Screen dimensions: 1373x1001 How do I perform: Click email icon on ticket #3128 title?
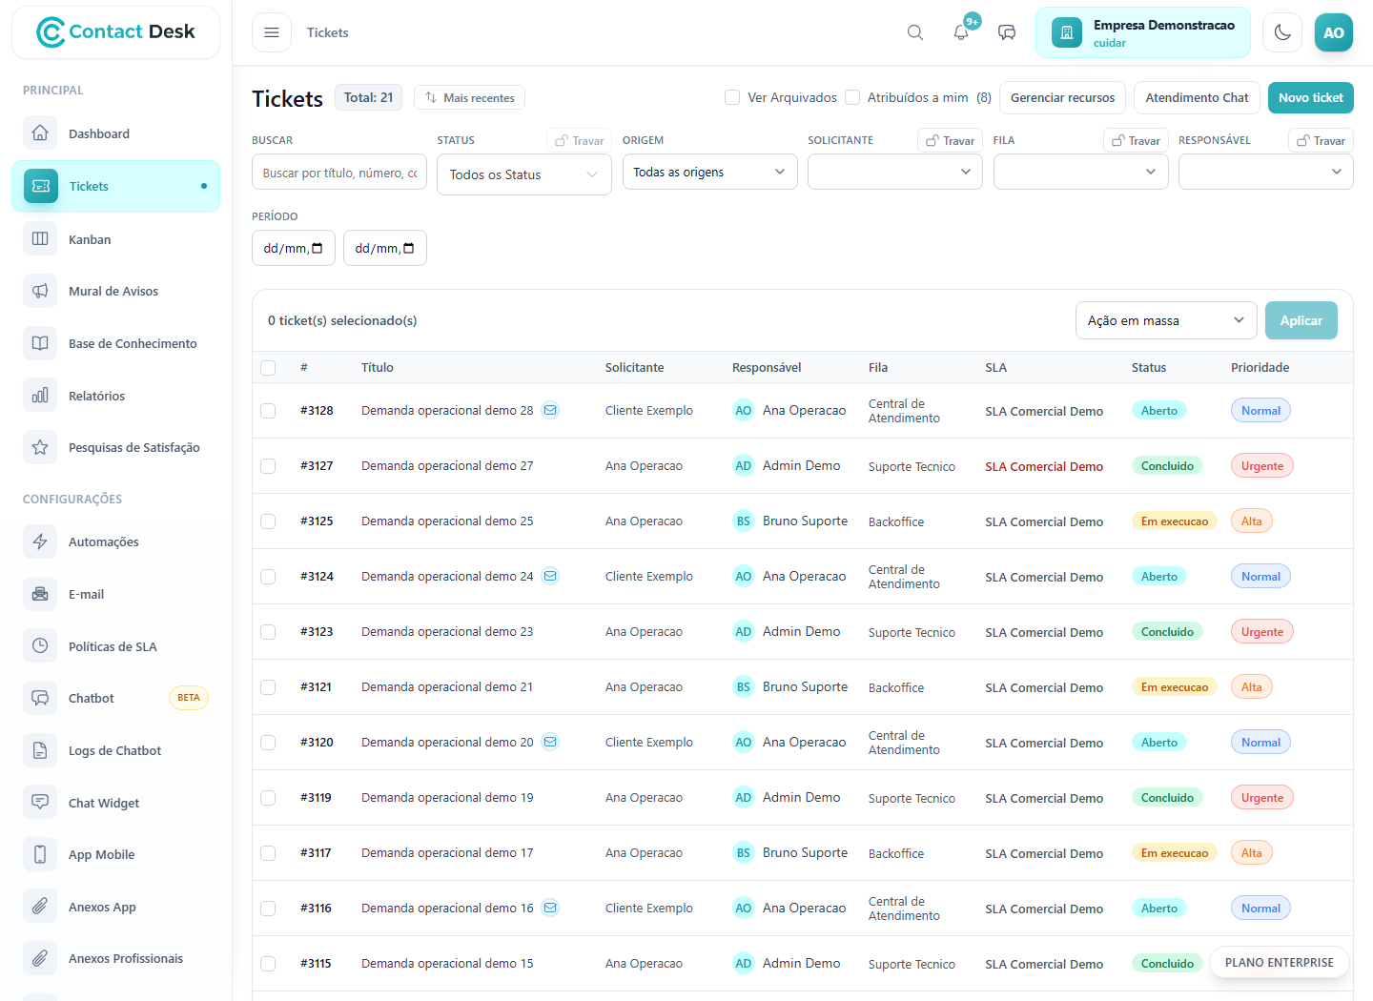click(550, 410)
